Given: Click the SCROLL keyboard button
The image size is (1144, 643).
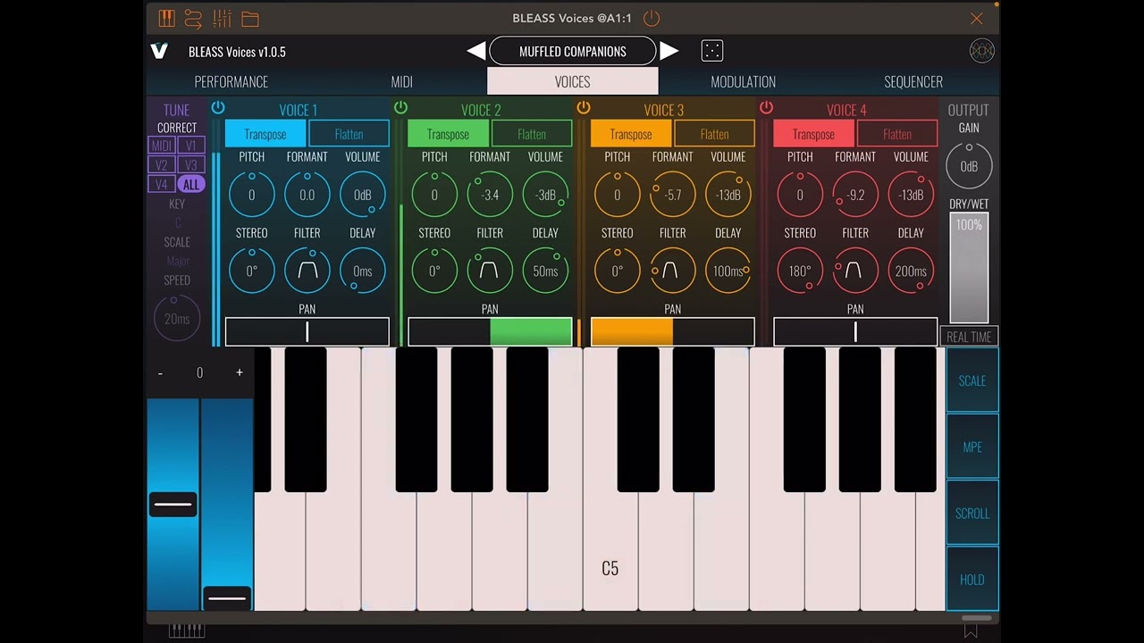Looking at the screenshot, I should tap(972, 514).
